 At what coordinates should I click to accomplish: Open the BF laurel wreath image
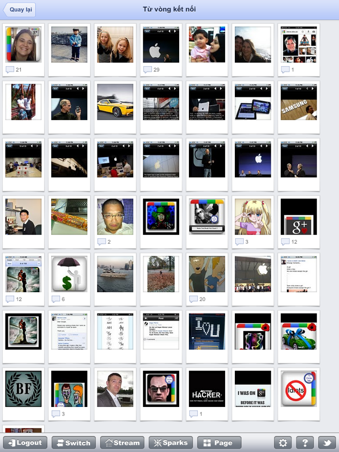tap(23, 389)
